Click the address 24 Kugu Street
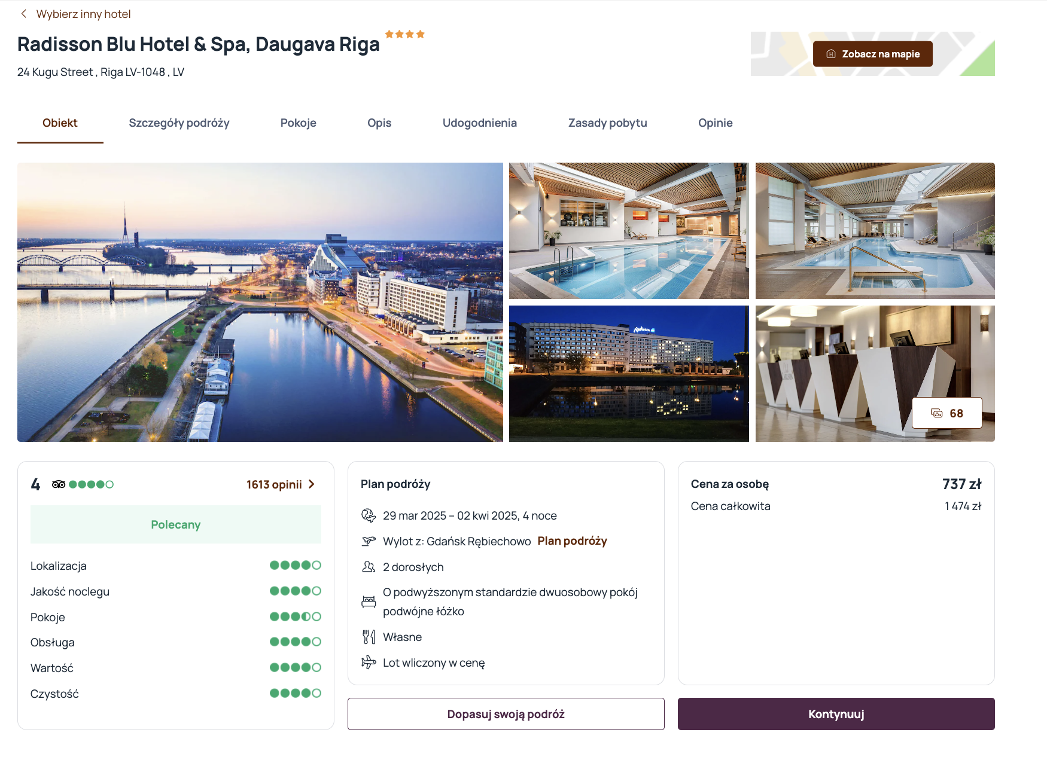The height and width of the screenshot is (757, 1047). pos(101,72)
